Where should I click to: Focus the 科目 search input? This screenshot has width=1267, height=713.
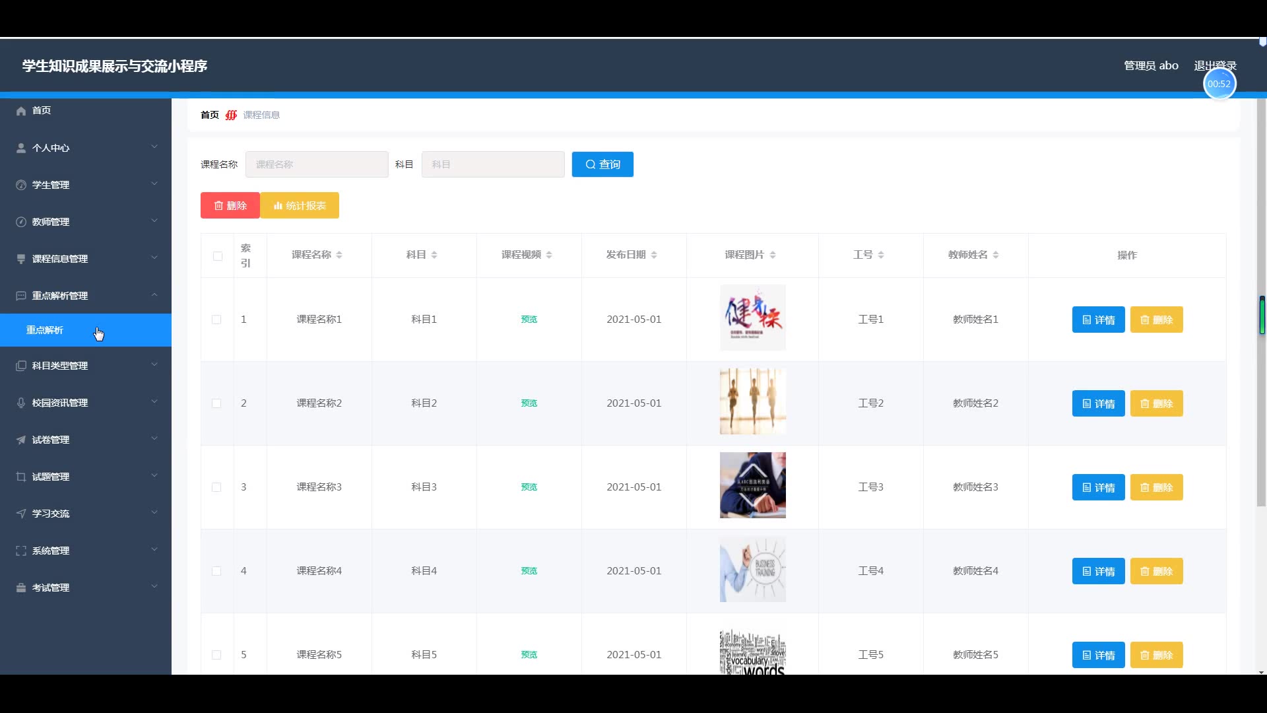[493, 164]
